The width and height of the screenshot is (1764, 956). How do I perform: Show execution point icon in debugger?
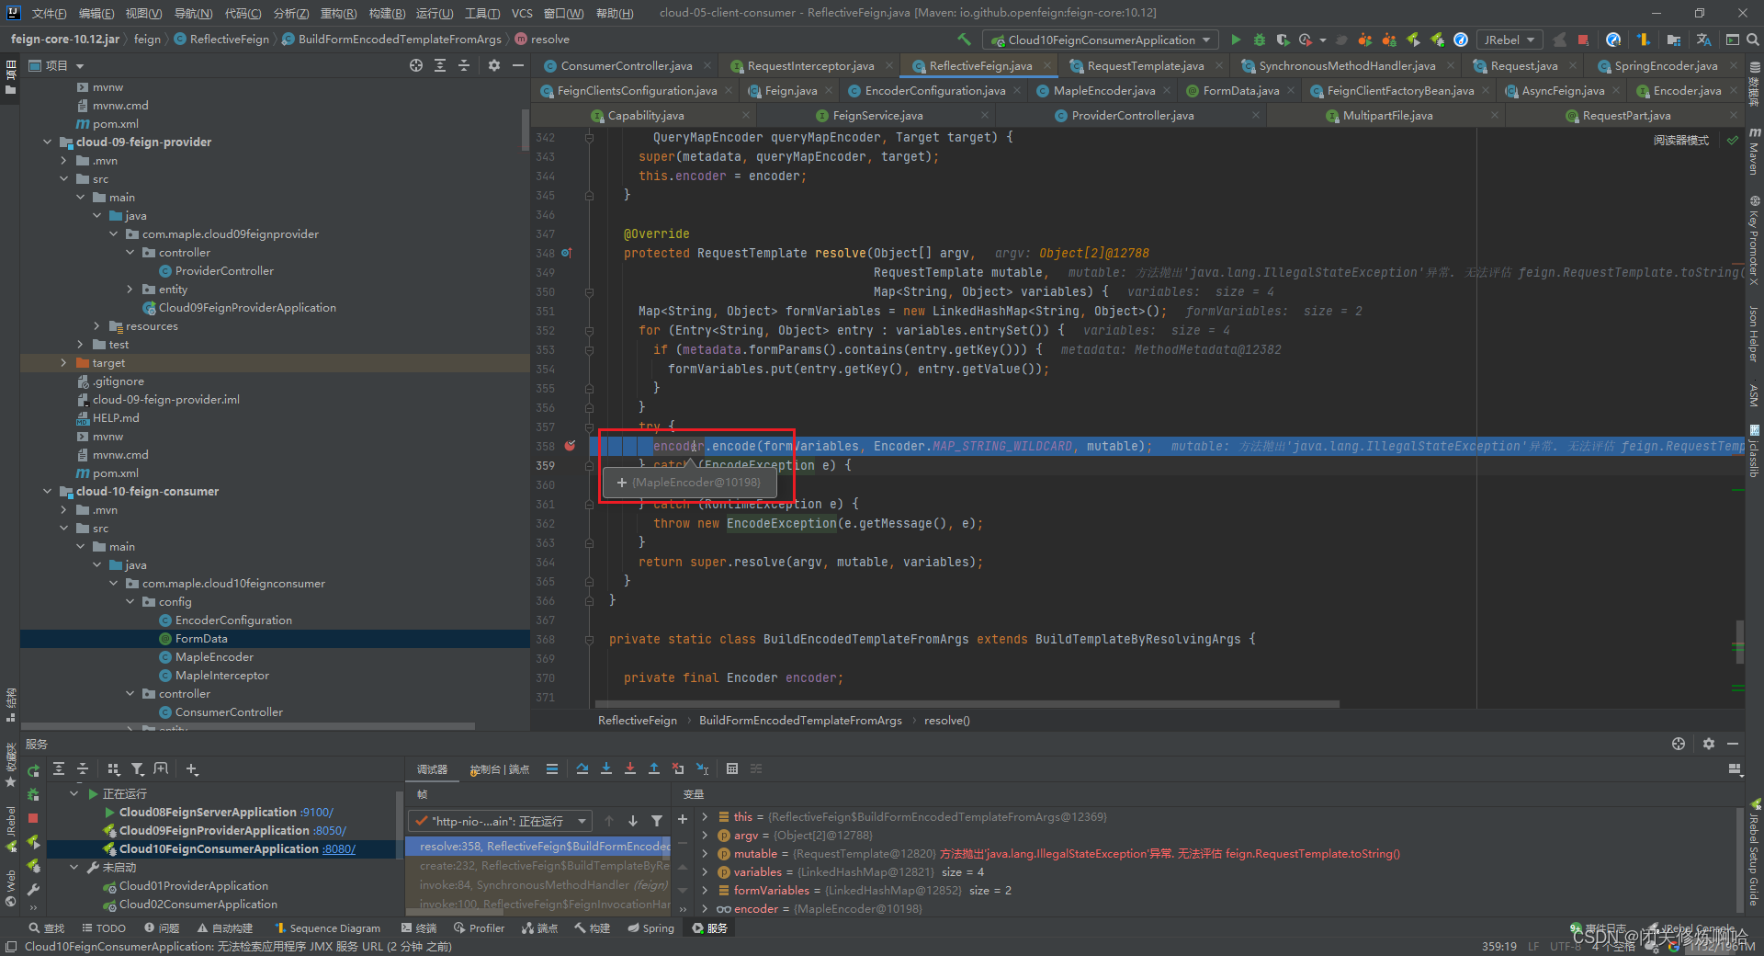552,769
